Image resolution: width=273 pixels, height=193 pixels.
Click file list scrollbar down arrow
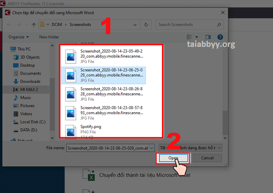pyautogui.click(x=225, y=138)
